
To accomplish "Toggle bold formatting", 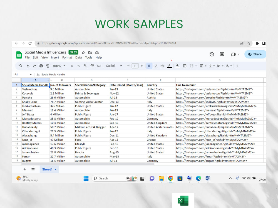I will pyautogui.click(x=149, y=66).
